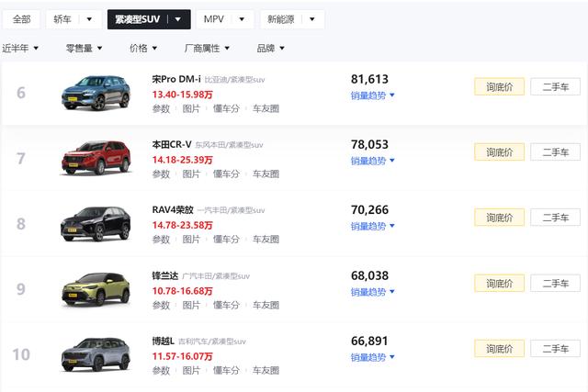Expand the 品牌 filter menu
This screenshot has height=392, width=588.
tap(270, 48)
